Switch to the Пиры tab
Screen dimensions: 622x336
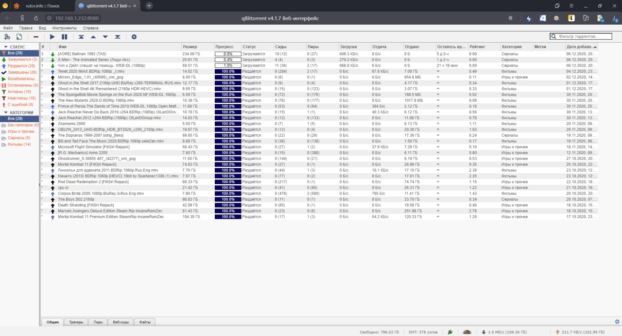pos(98,322)
